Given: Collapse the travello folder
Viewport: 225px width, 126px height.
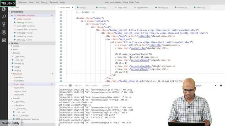Looking at the screenshot, I should [x=17, y=98].
